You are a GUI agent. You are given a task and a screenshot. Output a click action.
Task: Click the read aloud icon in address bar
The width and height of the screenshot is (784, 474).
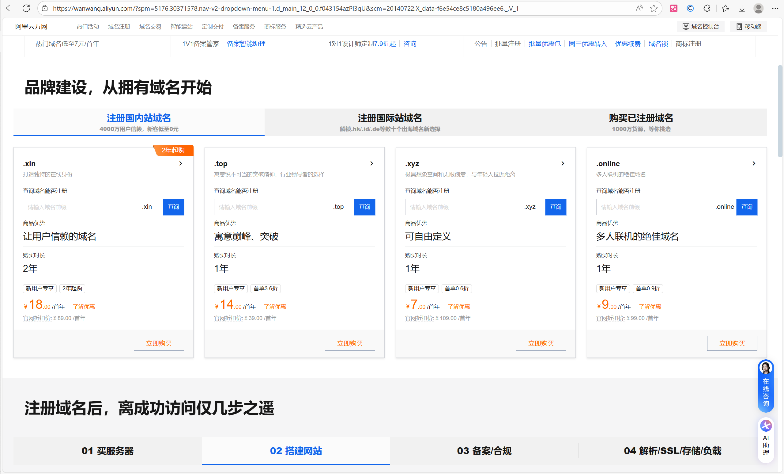point(639,8)
